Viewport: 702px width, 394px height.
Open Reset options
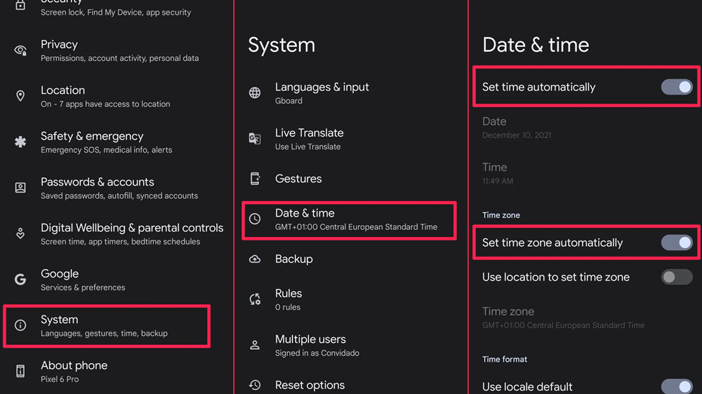pos(310,385)
